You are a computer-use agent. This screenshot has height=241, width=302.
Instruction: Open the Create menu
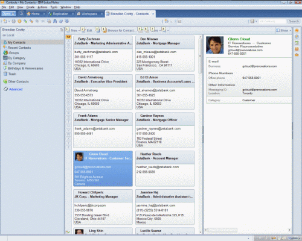pos(30,7)
